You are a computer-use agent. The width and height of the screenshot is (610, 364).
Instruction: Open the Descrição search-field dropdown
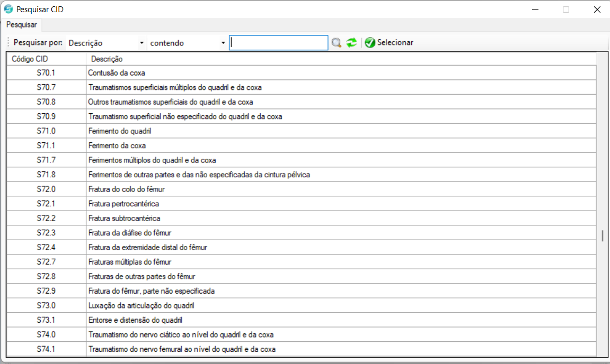pos(142,43)
